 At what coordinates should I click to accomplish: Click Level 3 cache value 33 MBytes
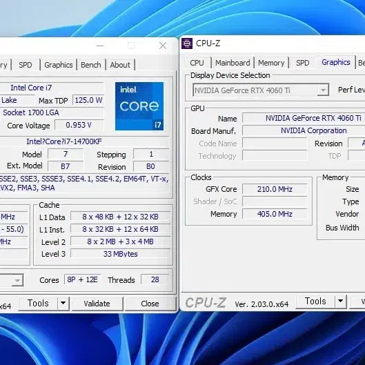click(120, 254)
